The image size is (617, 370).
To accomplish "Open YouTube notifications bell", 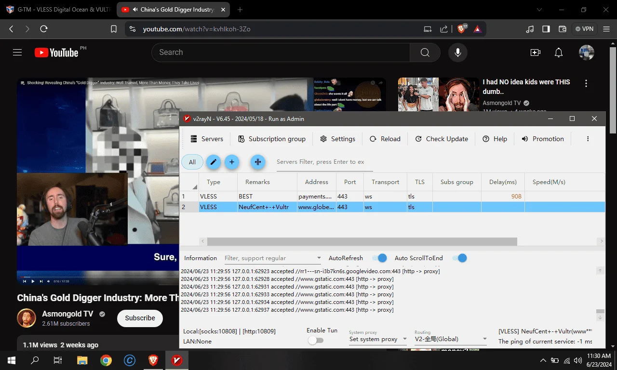I will [558, 53].
